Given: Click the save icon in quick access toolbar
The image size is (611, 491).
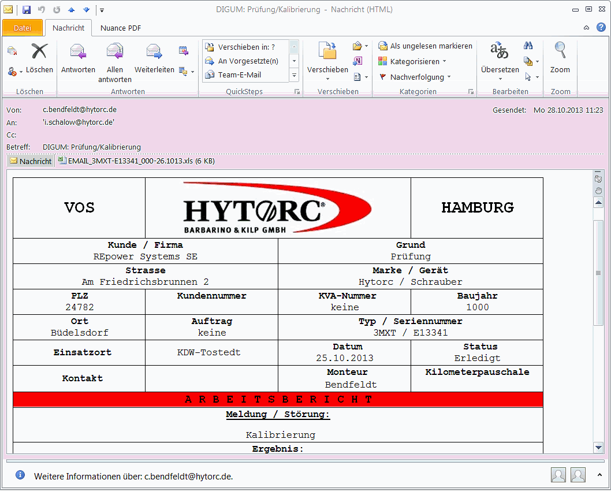Looking at the screenshot, I should [x=27, y=10].
